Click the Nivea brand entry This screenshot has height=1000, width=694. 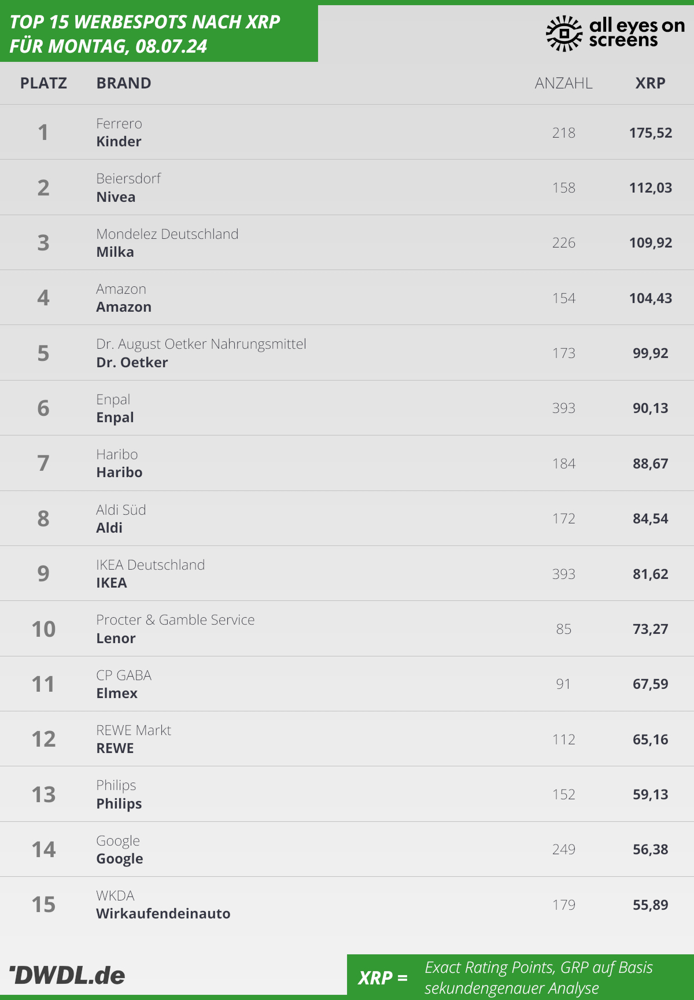pyautogui.click(x=116, y=197)
